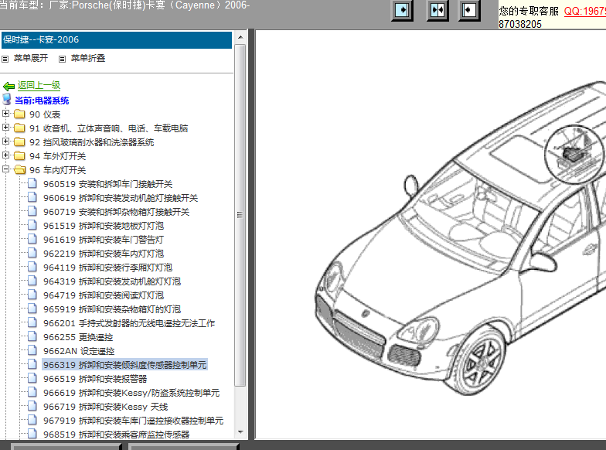Select 当前:电器系统 heading
606x450 pixels.
[x=42, y=101]
